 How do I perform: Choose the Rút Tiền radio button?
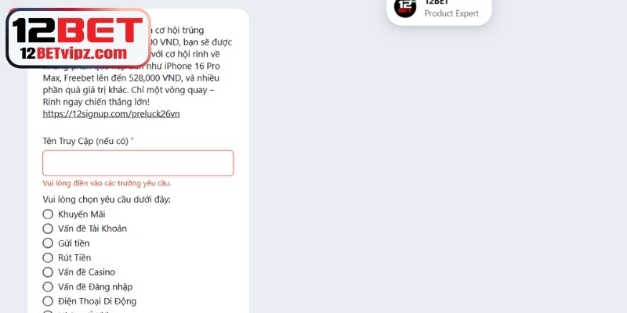tap(48, 257)
